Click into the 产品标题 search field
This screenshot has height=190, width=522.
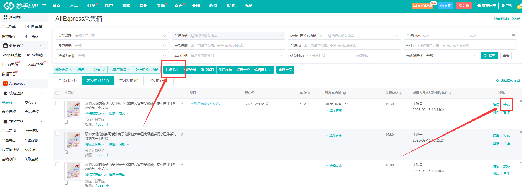237,46
